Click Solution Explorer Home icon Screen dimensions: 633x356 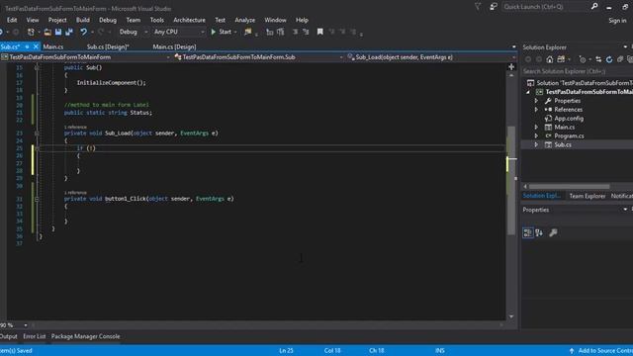tap(550, 59)
